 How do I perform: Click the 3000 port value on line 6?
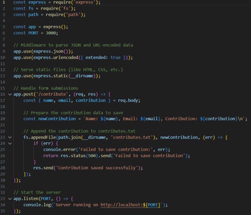point(51,33)
